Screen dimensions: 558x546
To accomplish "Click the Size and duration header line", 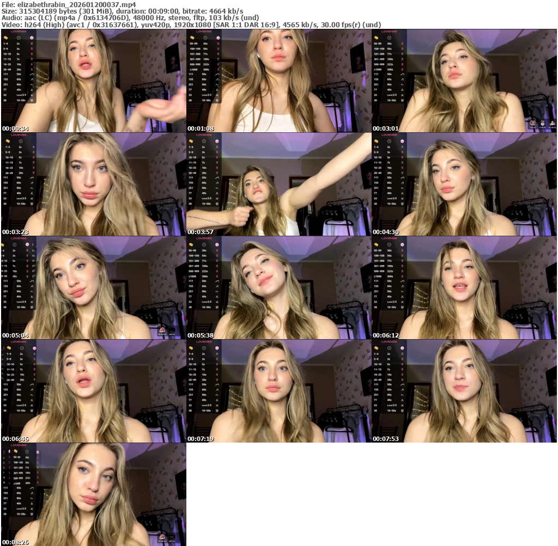I will coord(123,11).
